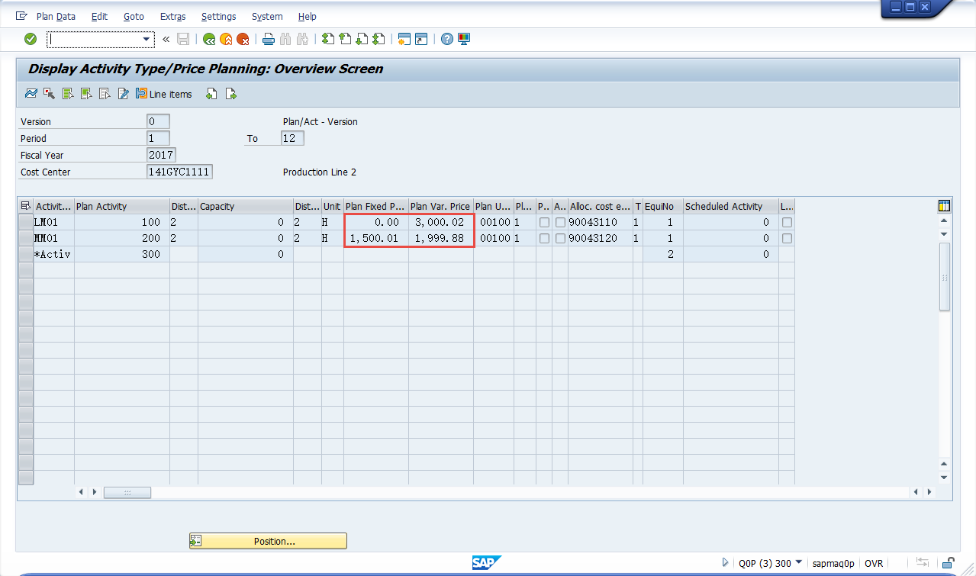Click the table's scroll right arrow at bottom

[930, 493]
